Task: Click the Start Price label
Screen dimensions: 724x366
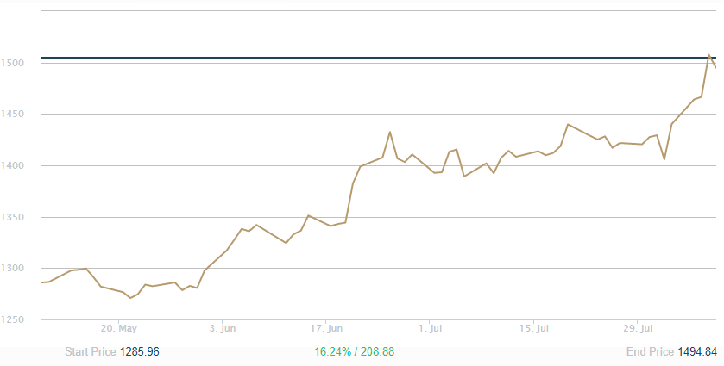Action: tap(91, 352)
